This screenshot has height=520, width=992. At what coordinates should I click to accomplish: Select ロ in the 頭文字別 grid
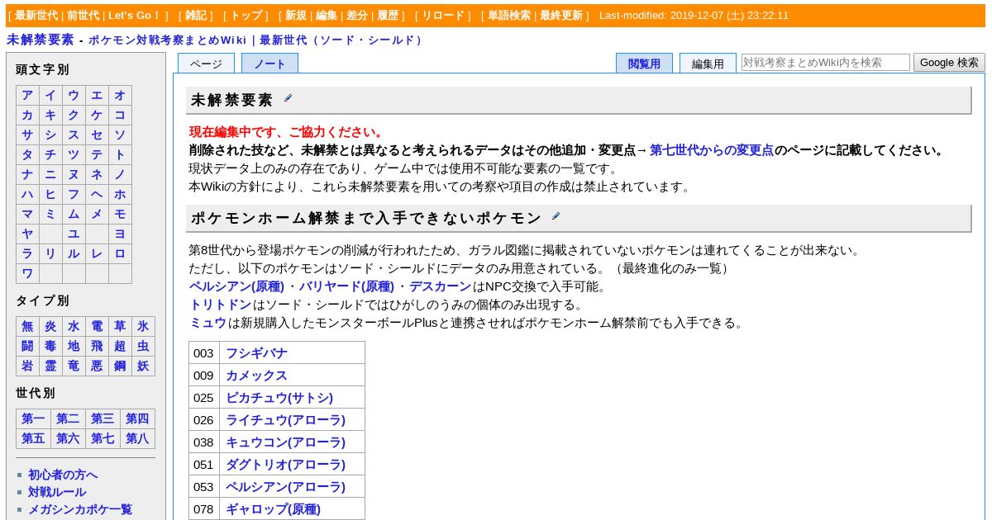tap(120, 253)
